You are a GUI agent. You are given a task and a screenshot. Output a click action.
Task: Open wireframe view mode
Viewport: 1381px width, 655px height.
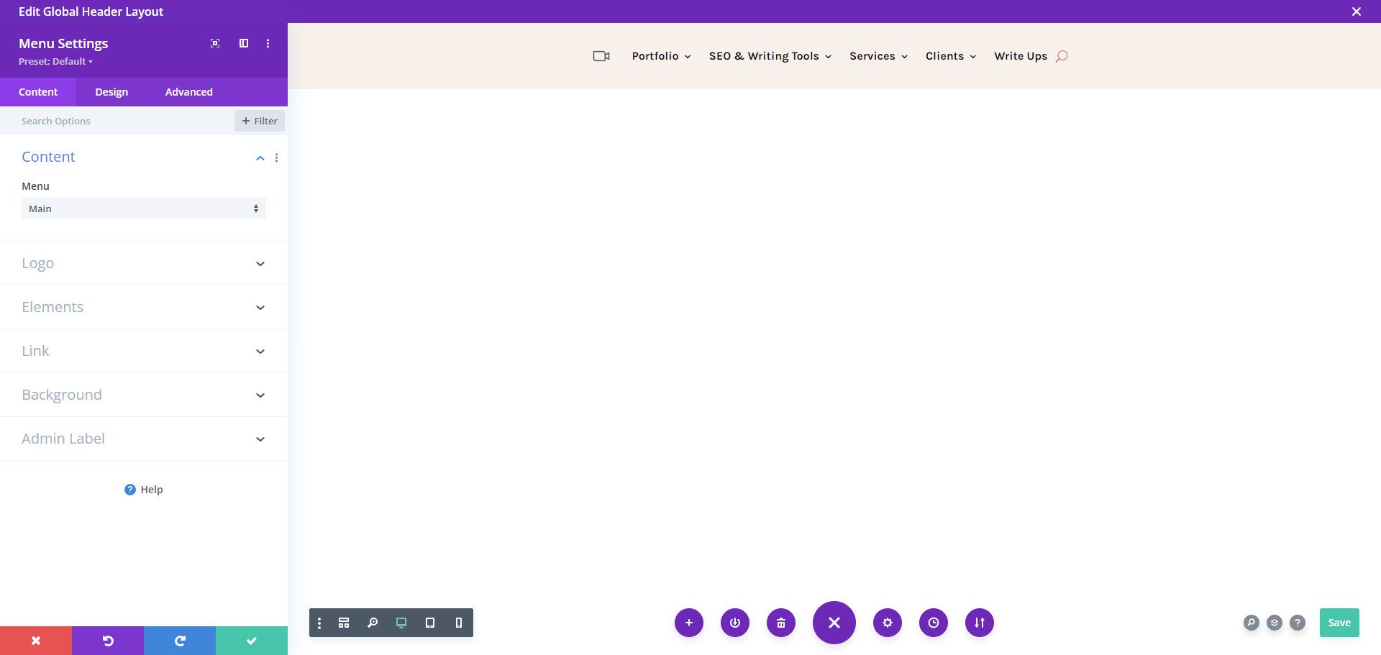[x=344, y=623]
